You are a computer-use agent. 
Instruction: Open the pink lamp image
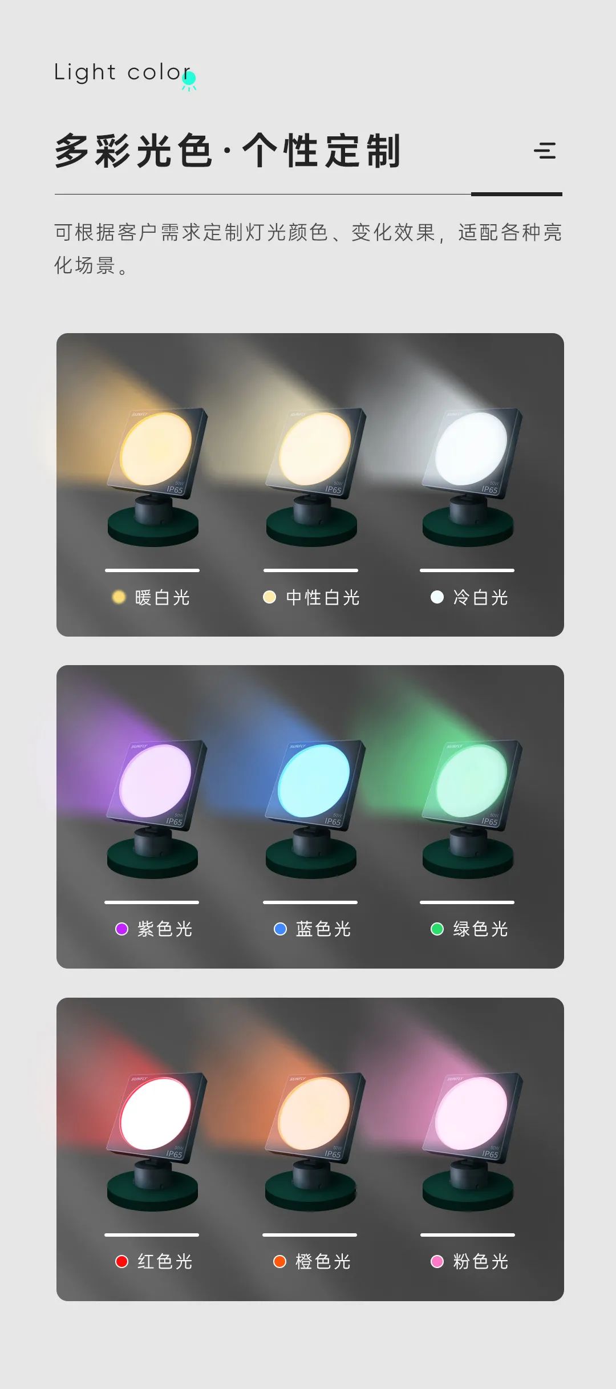click(x=471, y=1141)
